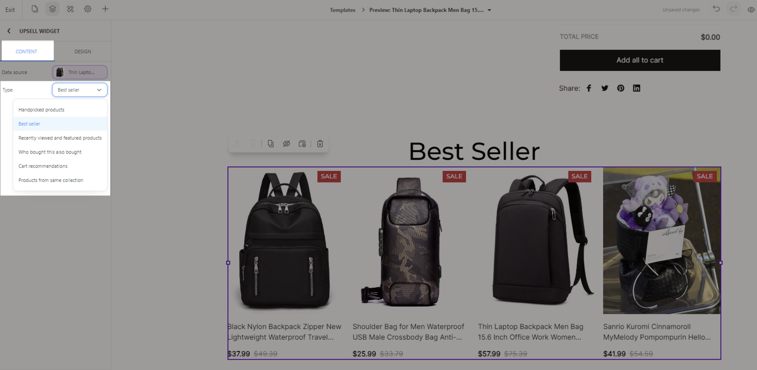Screen dimensions: 757x370
Task: Click the Exit button
Action: [x=10, y=10]
